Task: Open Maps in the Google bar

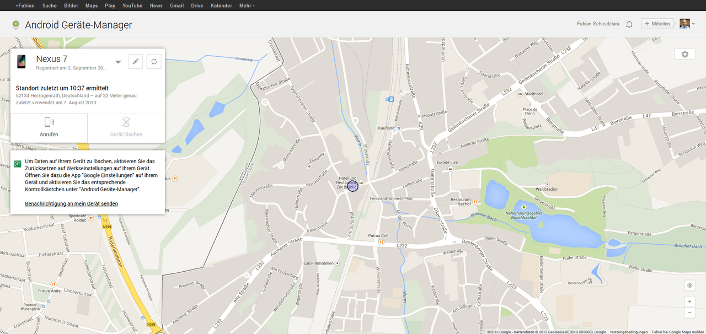Action: [92, 6]
